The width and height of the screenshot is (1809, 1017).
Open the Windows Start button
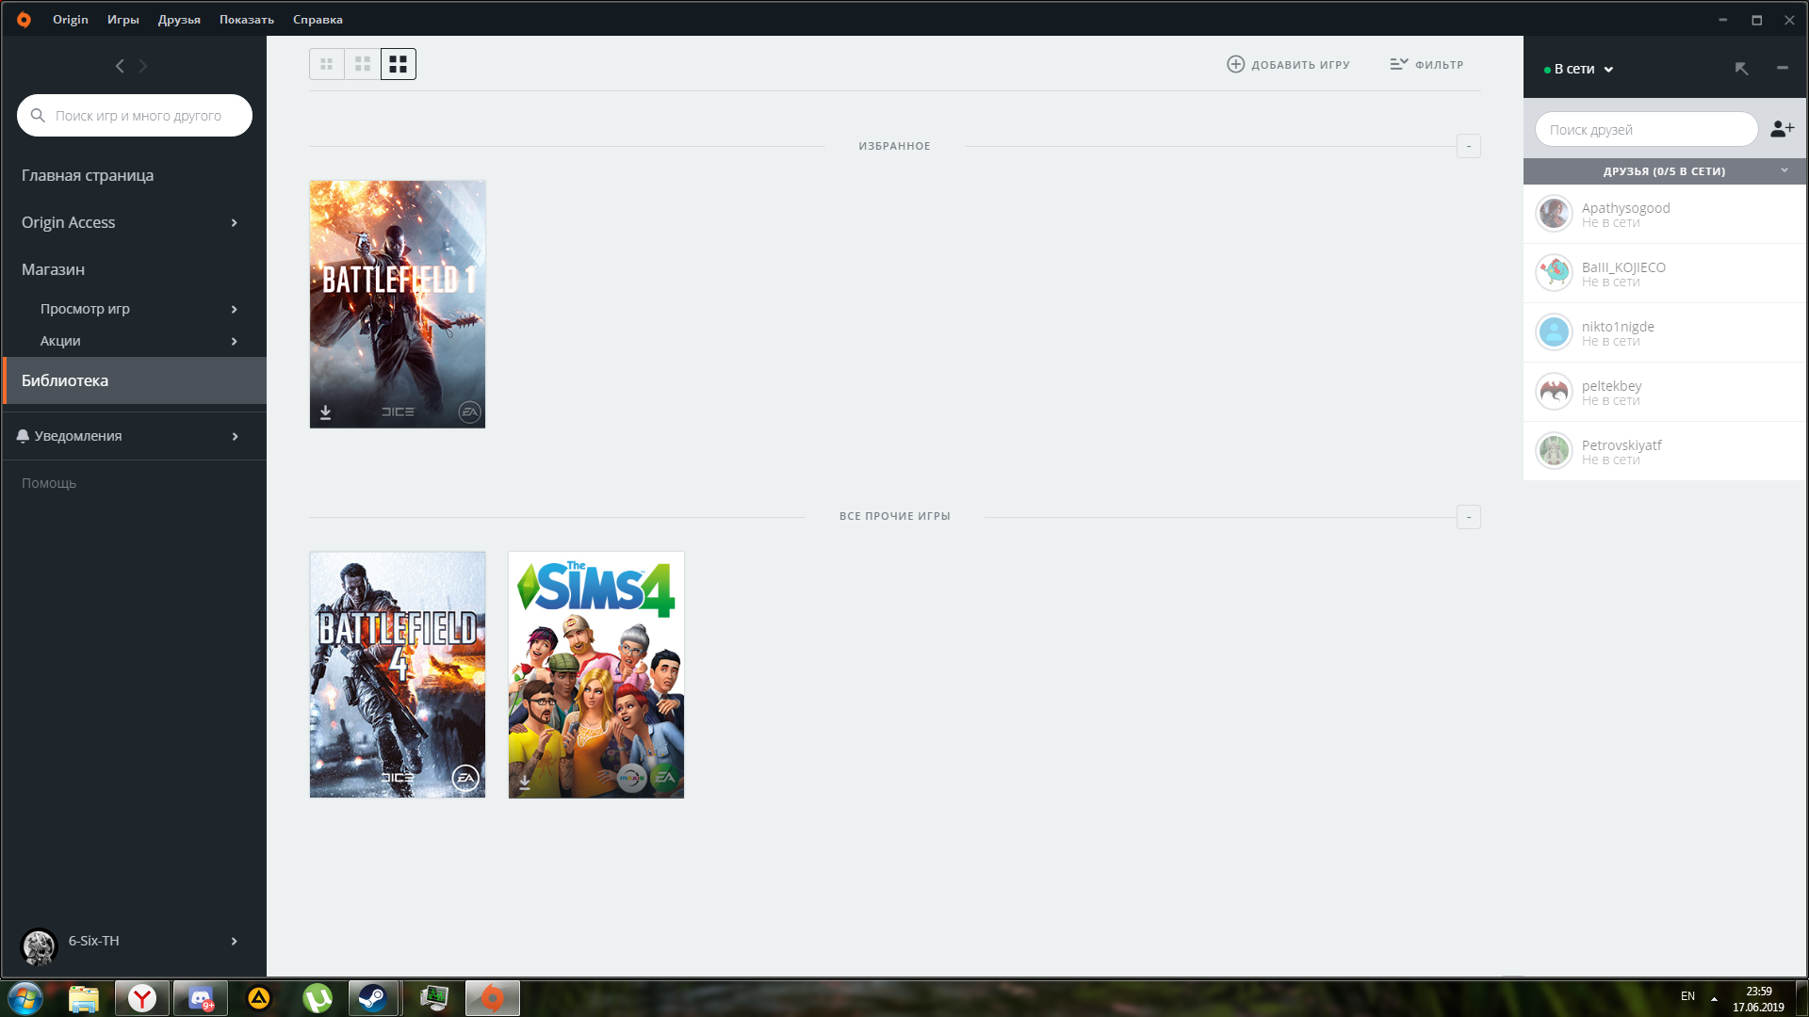(x=25, y=998)
